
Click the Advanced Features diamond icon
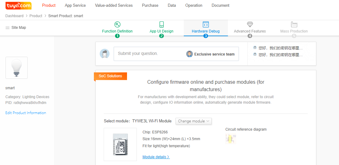(250, 25)
